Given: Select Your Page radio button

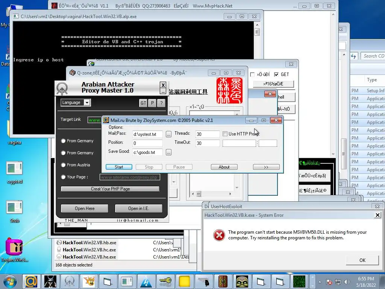Looking at the screenshot, I should [x=63, y=177].
